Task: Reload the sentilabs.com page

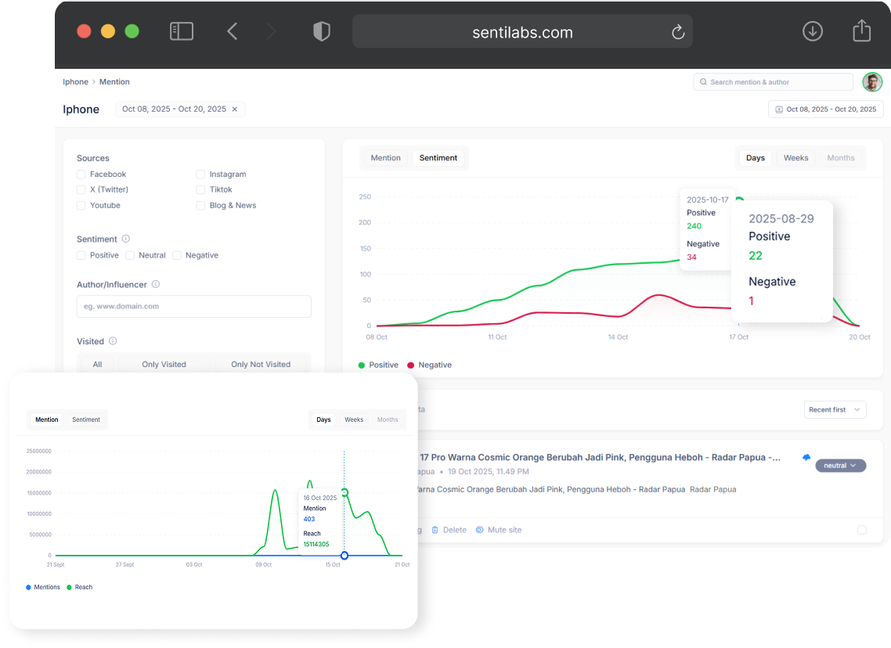Action: [678, 32]
